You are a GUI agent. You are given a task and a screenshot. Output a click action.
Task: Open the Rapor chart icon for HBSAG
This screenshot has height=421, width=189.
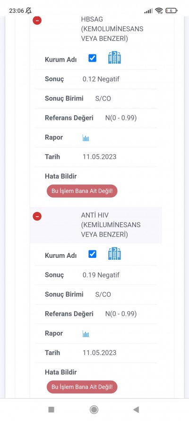[86, 138]
